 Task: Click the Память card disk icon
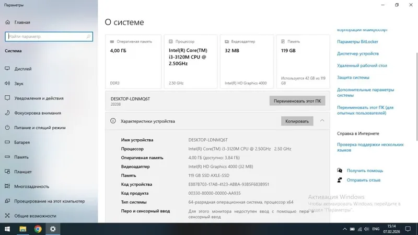283,41
